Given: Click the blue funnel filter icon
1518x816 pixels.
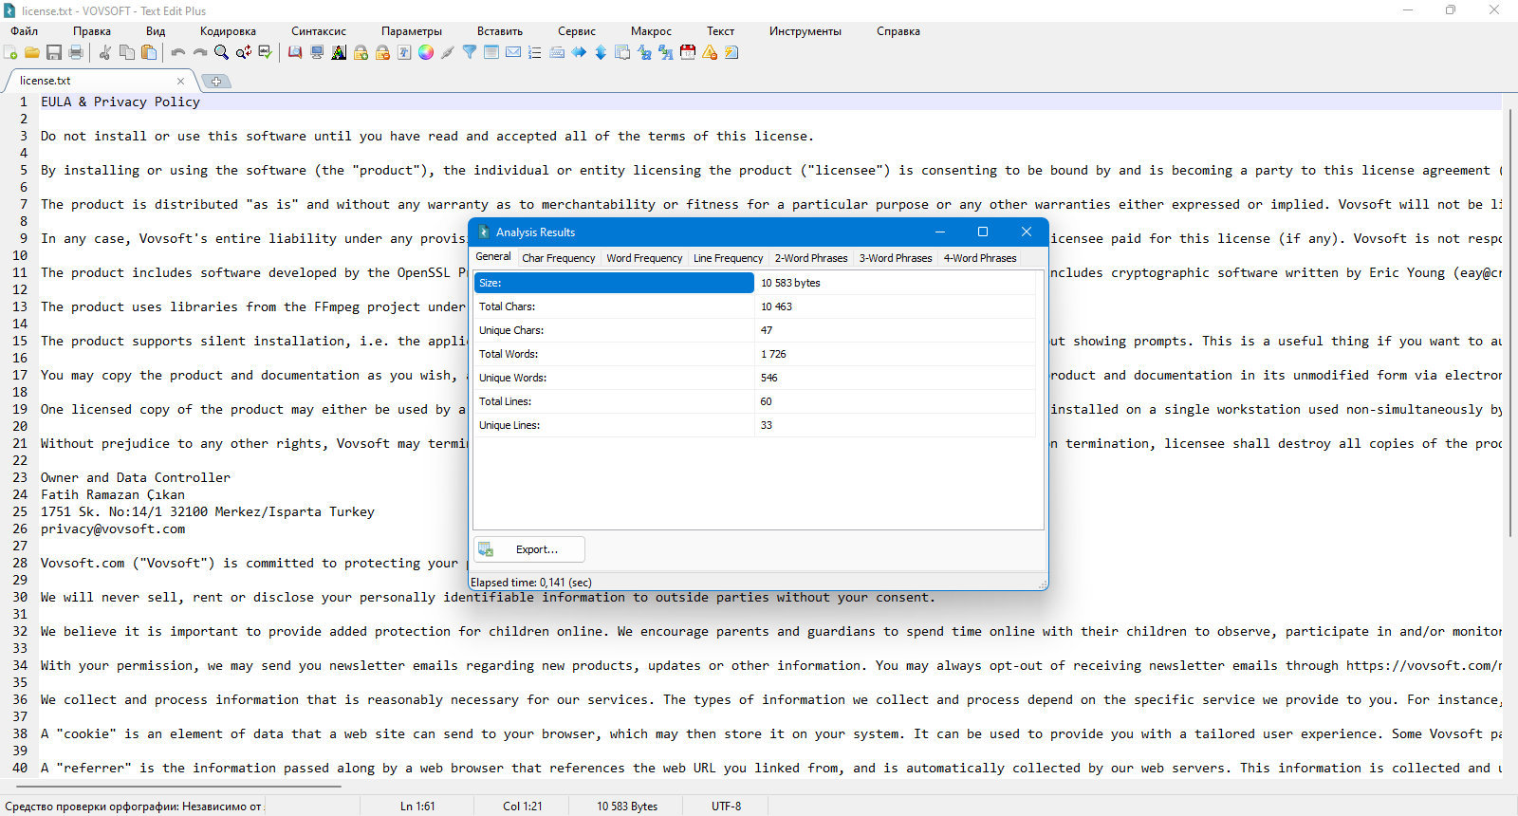Looking at the screenshot, I should [470, 53].
